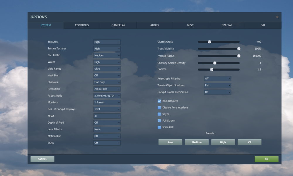293x176 pixels.
Task: Click the Gamma slider handle
Action: pyautogui.click(x=212, y=69)
